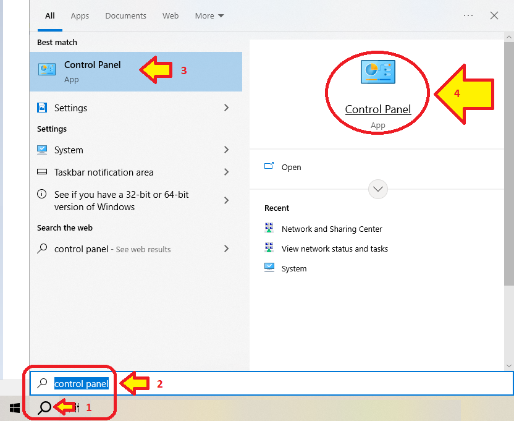Expand the Settings result arrow
This screenshot has width=514, height=421.
[x=226, y=108]
